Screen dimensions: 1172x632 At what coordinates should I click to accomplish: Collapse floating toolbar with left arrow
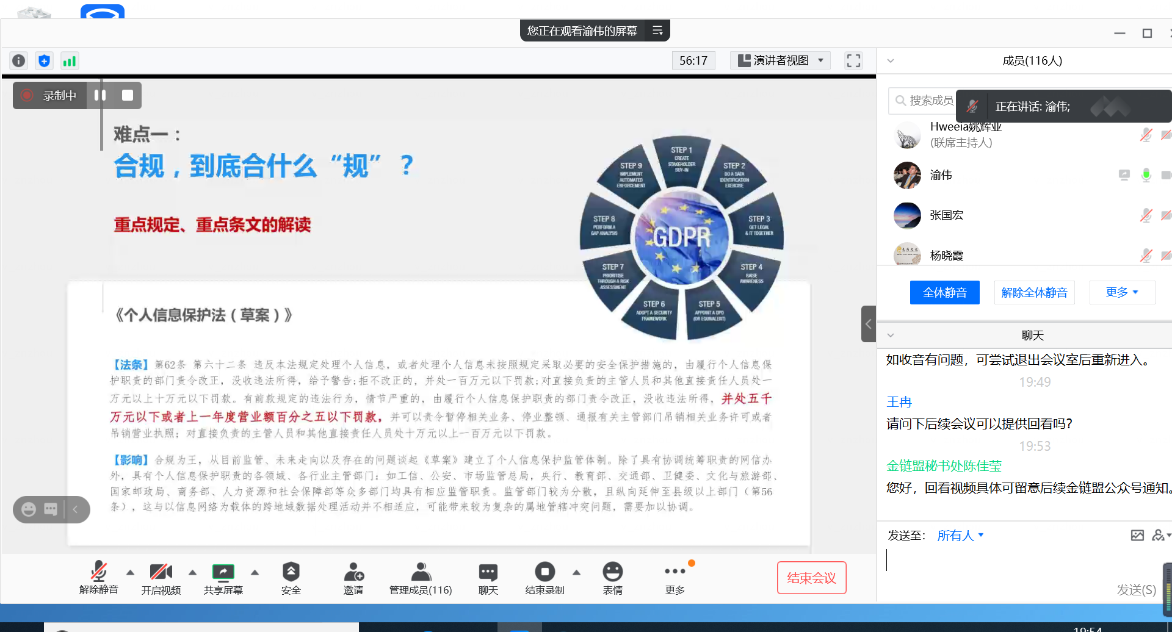coord(75,509)
